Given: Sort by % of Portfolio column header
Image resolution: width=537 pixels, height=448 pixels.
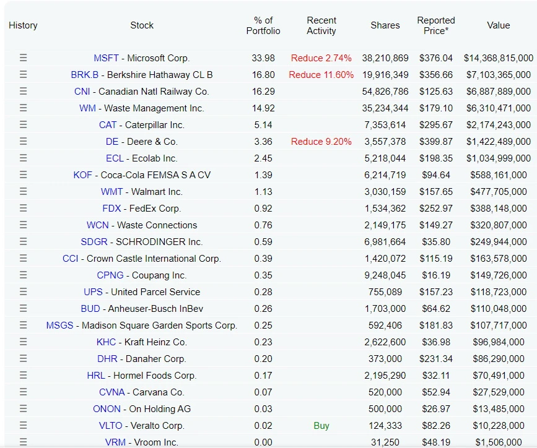Looking at the screenshot, I should 263,25.
